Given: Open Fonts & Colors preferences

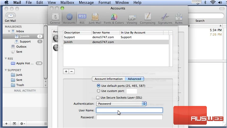Looking at the screenshot, I should (114, 19).
